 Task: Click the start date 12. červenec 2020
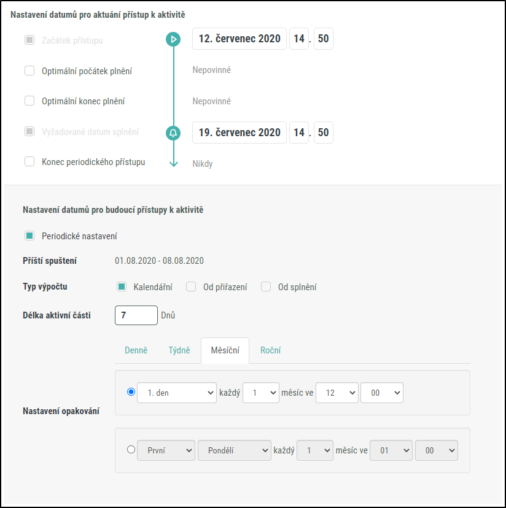pos(239,39)
